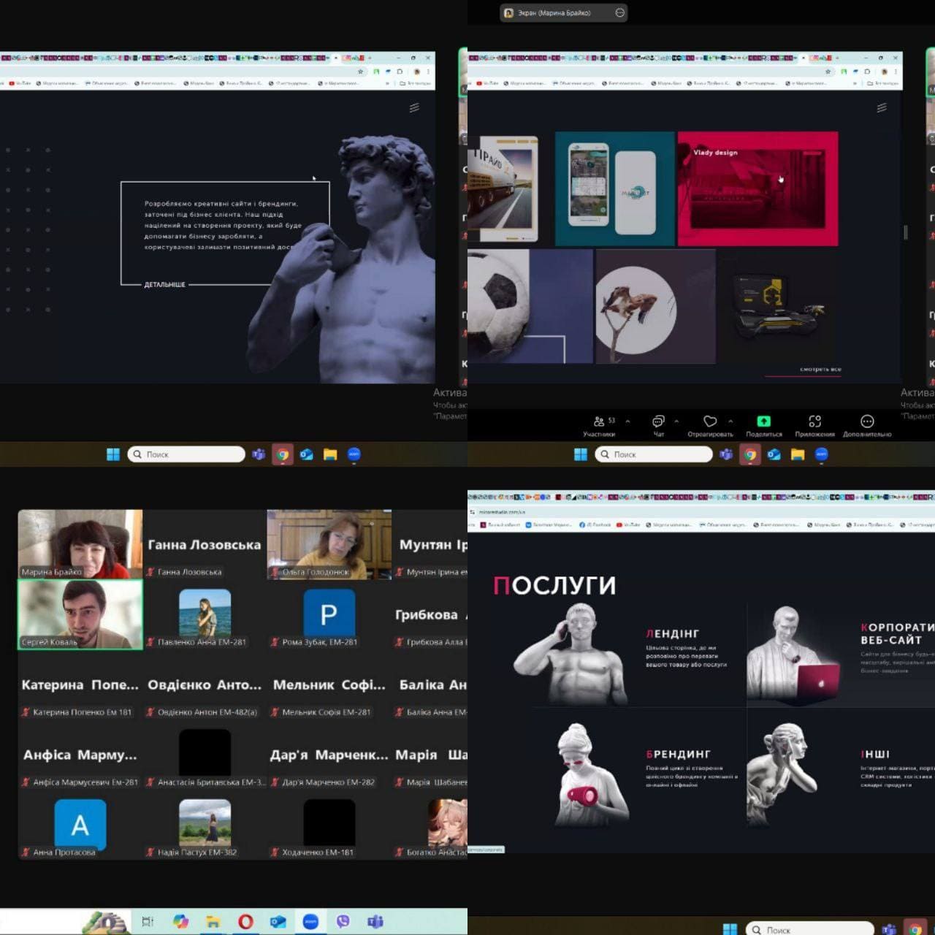The image size is (935, 935).
Task: Select the БРЕНДИНГ service
Action: (636, 774)
